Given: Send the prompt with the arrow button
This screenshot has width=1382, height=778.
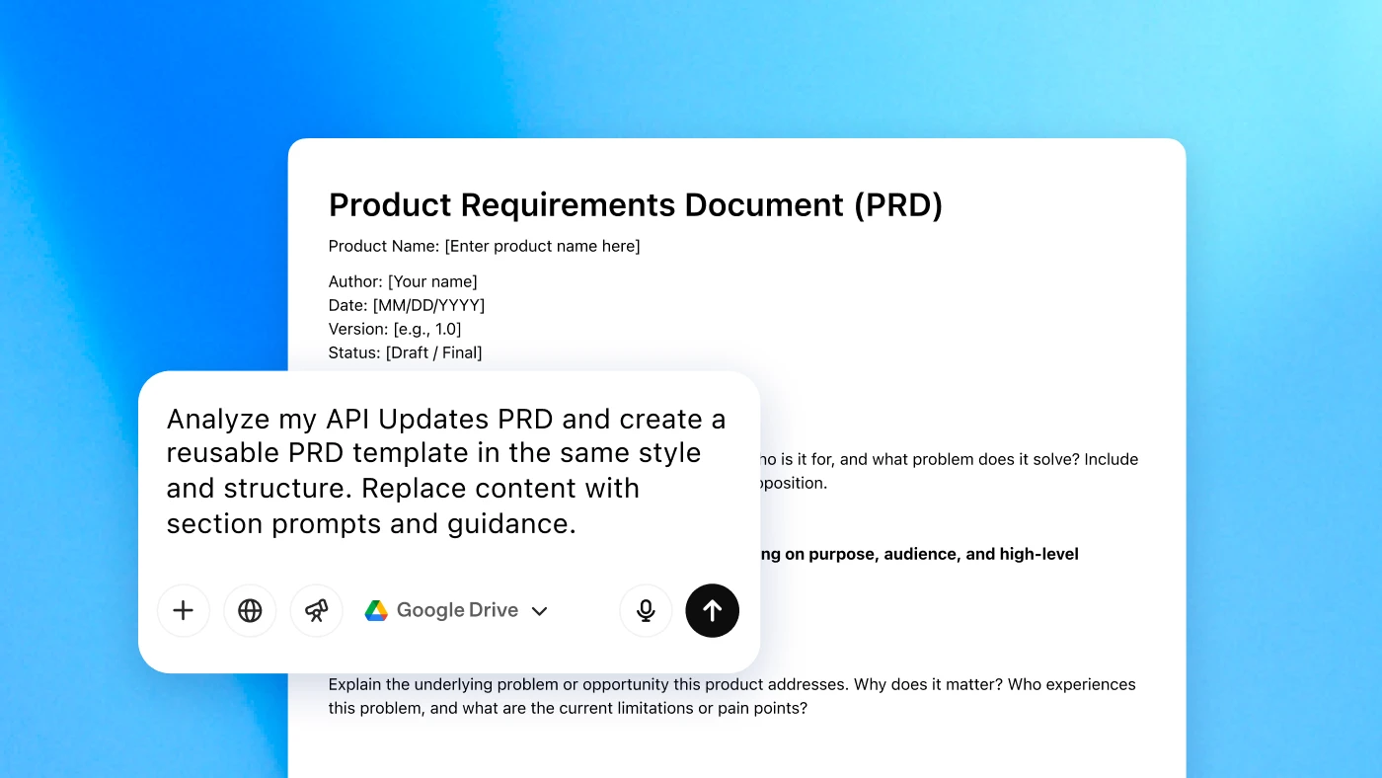Looking at the screenshot, I should pos(712,610).
